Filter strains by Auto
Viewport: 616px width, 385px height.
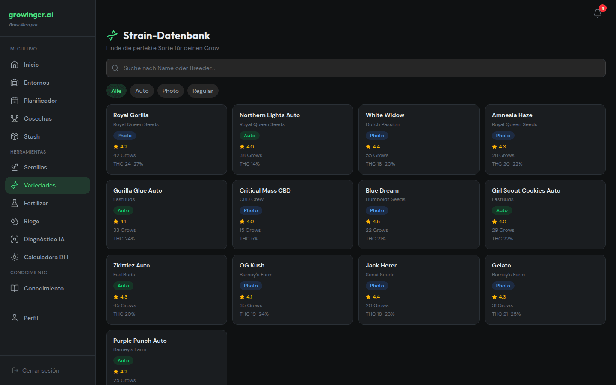tap(142, 91)
